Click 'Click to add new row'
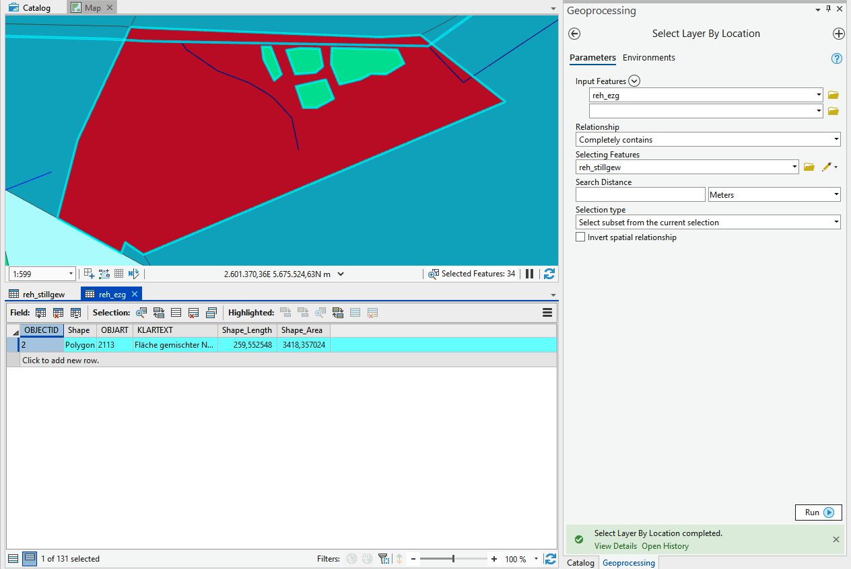This screenshot has width=851, height=569. (61, 361)
